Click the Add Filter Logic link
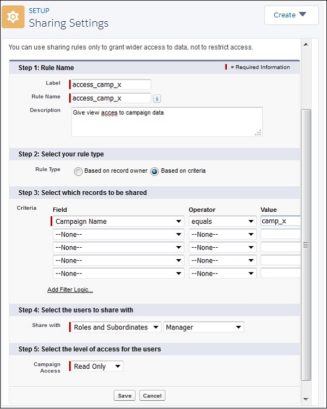 click(70, 290)
